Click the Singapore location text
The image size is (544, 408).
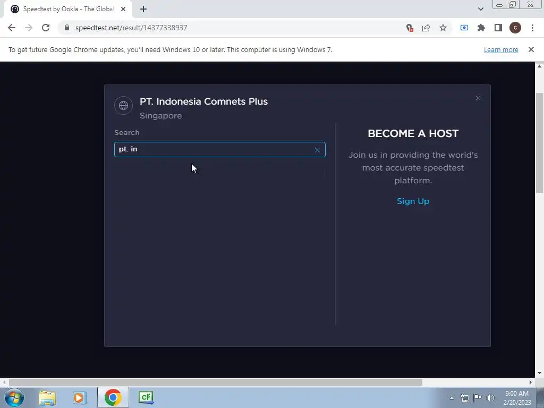pyautogui.click(x=160, y=116)
